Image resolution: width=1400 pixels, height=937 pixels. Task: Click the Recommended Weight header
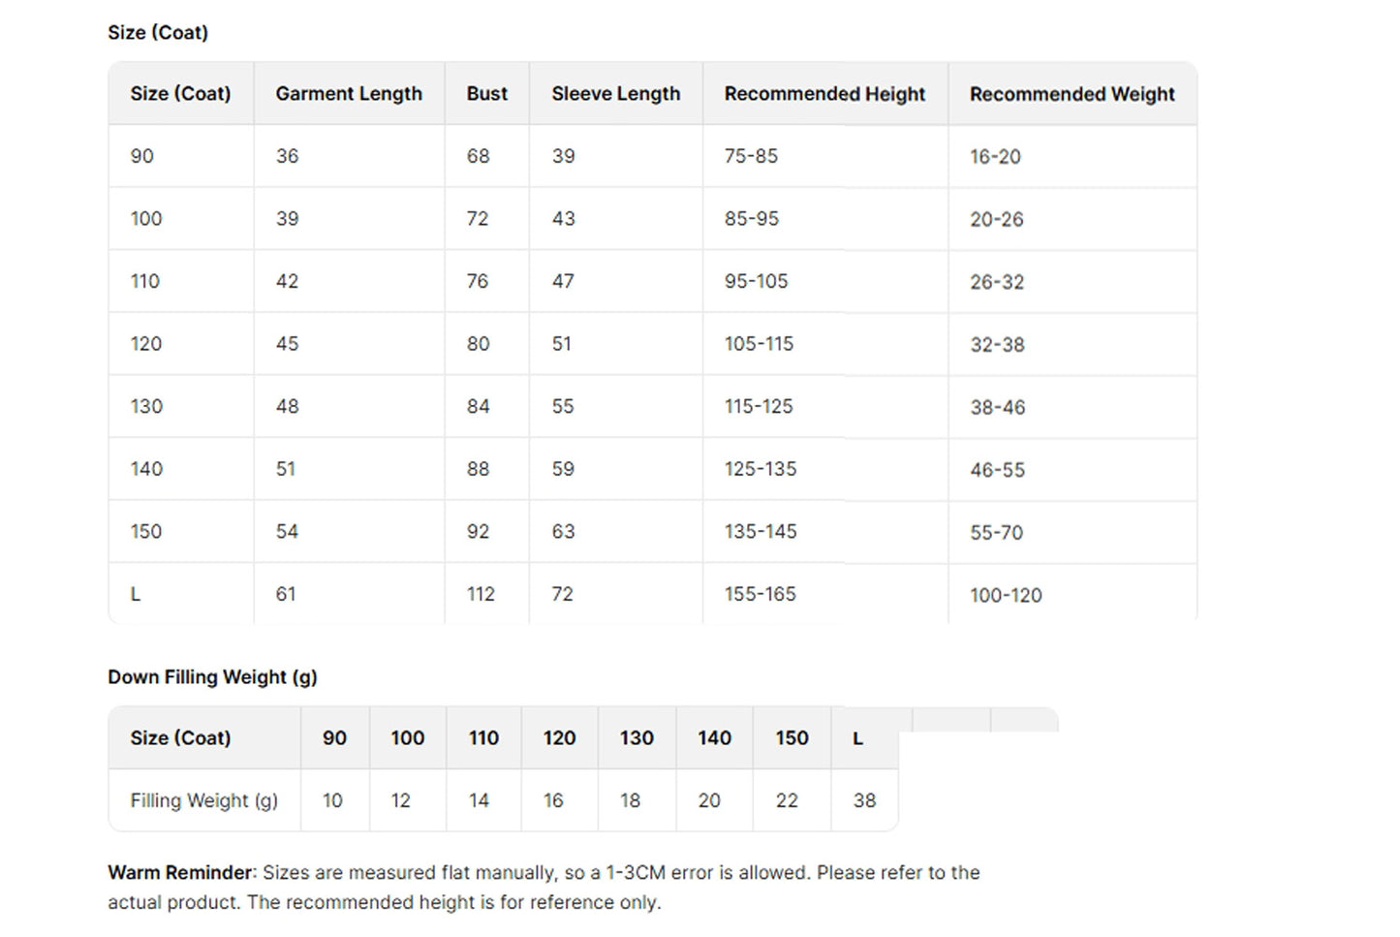1072,94
